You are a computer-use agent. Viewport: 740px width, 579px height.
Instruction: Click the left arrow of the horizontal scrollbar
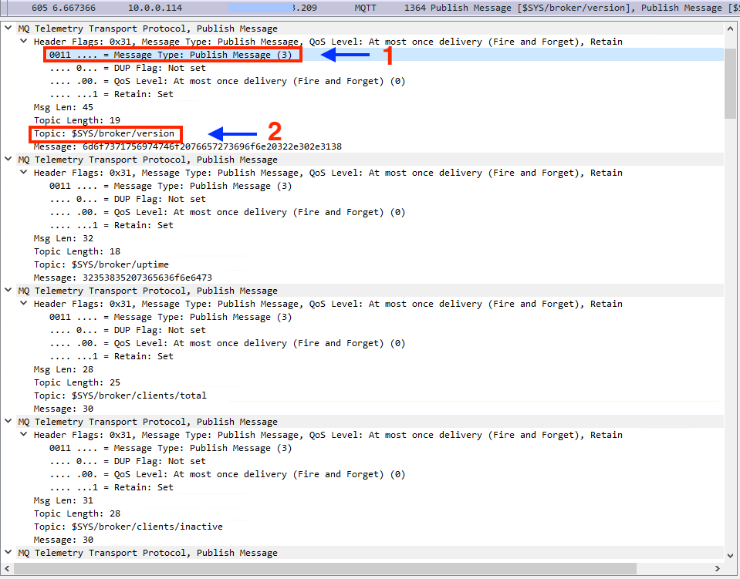point(6,568)
